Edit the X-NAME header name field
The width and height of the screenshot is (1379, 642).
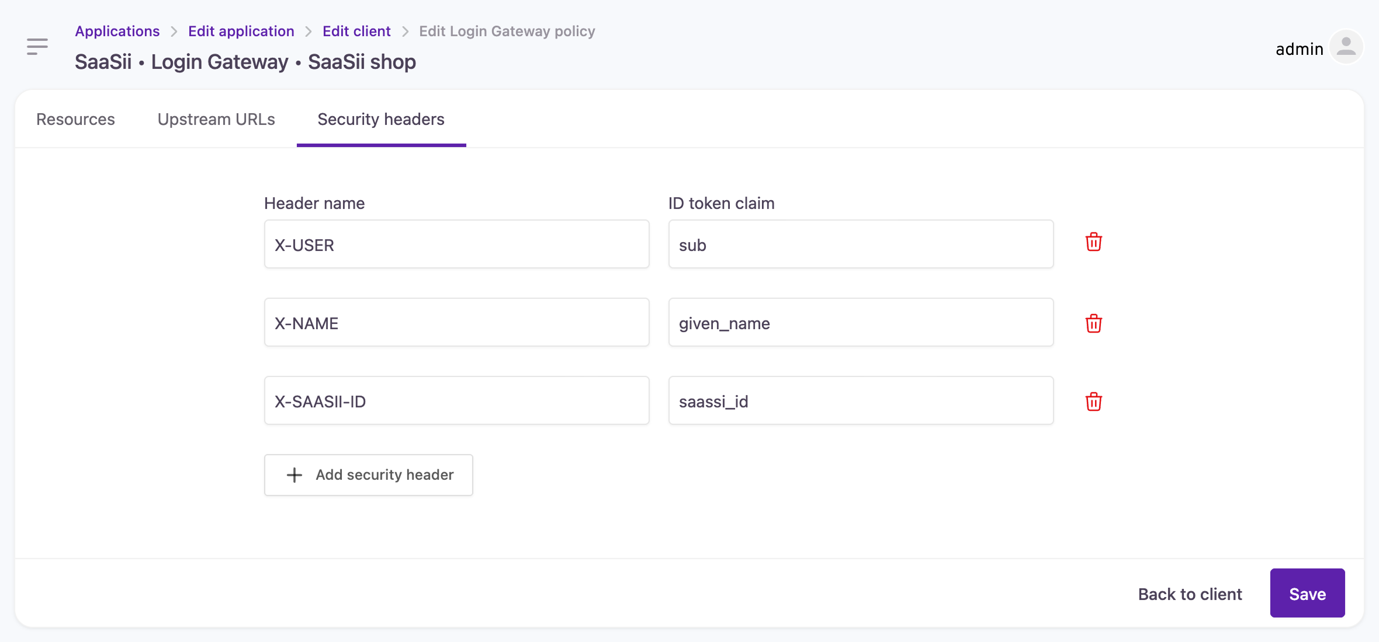[x=456, y=323]
